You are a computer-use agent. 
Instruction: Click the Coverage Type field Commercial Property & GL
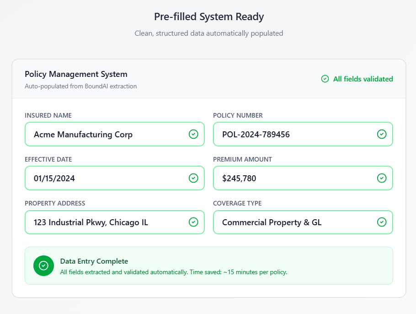(293, 222)
